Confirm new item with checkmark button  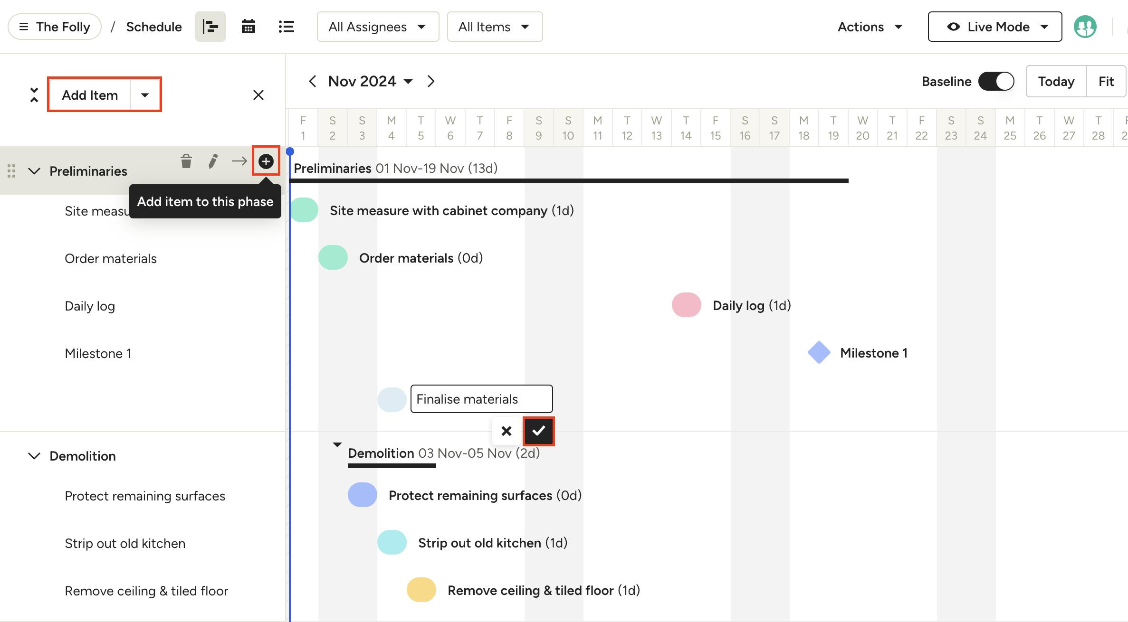tap(538, 431)
